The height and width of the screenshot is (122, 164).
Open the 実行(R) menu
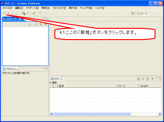(73, 8)
